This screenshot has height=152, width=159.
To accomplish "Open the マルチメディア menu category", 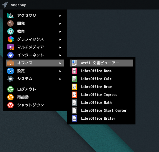I will [35, 47].
